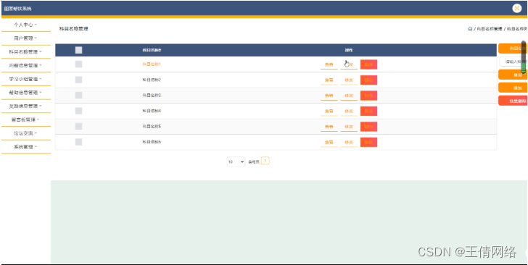Open 科目名称管理 in the sidebar

tap(25, 52)
